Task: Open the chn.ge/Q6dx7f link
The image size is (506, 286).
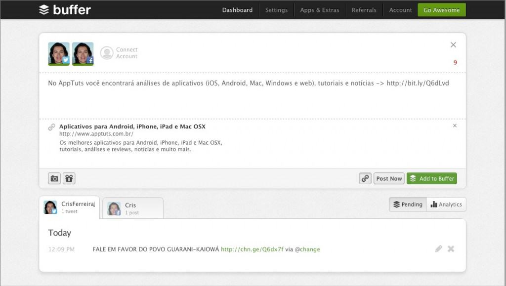Action: pos(252,249)
